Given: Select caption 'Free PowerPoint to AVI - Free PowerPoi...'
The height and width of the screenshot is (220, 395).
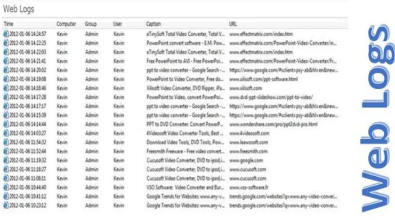Looking at the screenshot, I should [185, 61].
